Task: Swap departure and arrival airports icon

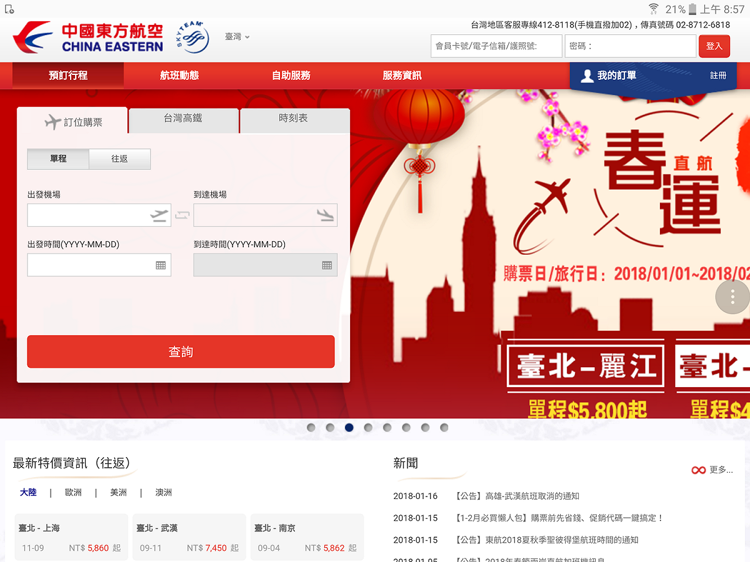Action: pos(182,215)
